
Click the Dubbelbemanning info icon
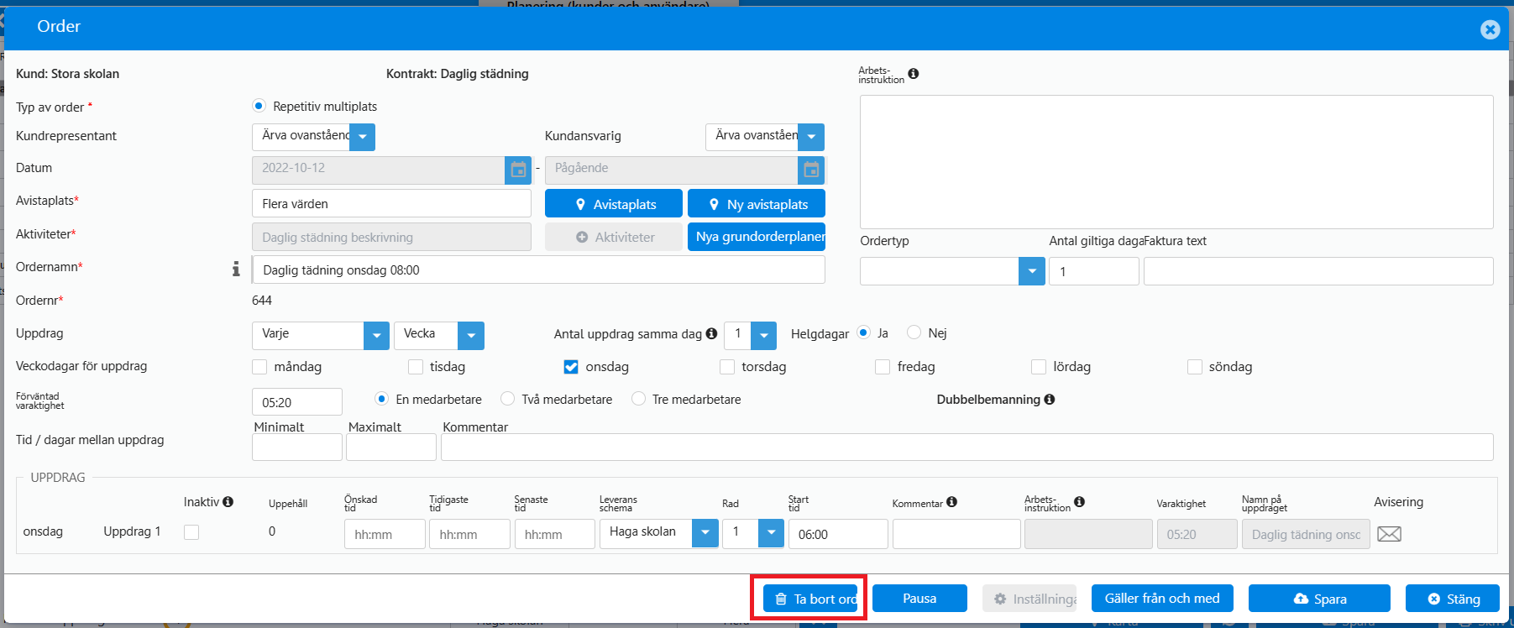coord(1050,400)
